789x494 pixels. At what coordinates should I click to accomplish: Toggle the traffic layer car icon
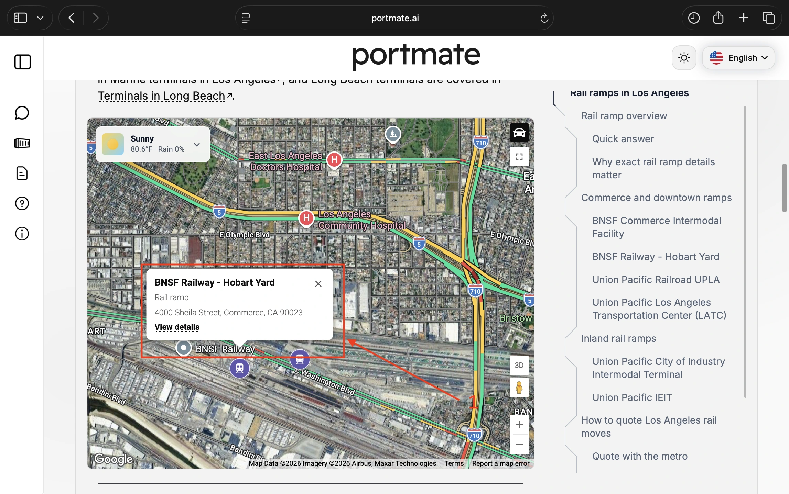[519, 133]
